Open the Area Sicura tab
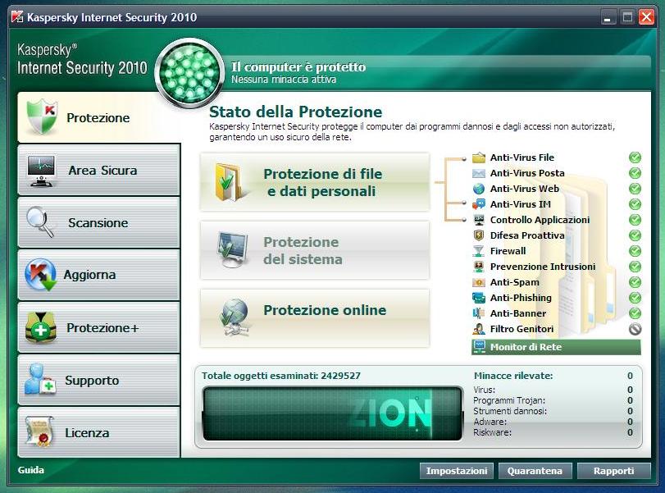The width and height of the screenshot is (665, 493). coord(99,170)
